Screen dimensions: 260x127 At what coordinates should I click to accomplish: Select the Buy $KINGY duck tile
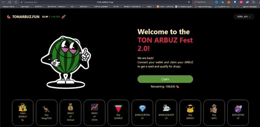190,113
